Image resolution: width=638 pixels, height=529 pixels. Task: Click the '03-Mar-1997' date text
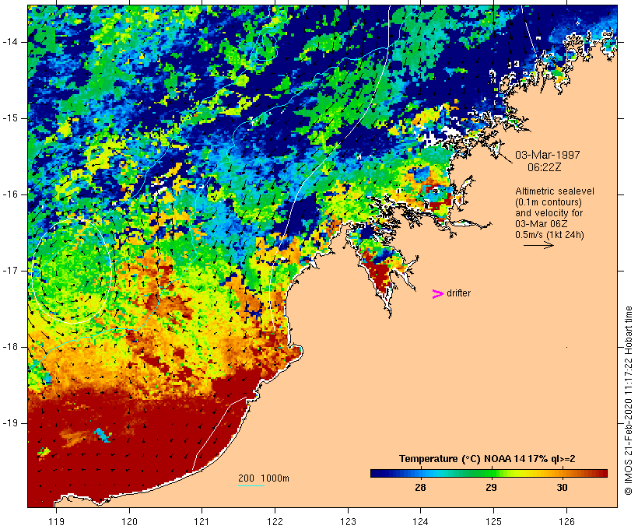[x=547, y=155]
